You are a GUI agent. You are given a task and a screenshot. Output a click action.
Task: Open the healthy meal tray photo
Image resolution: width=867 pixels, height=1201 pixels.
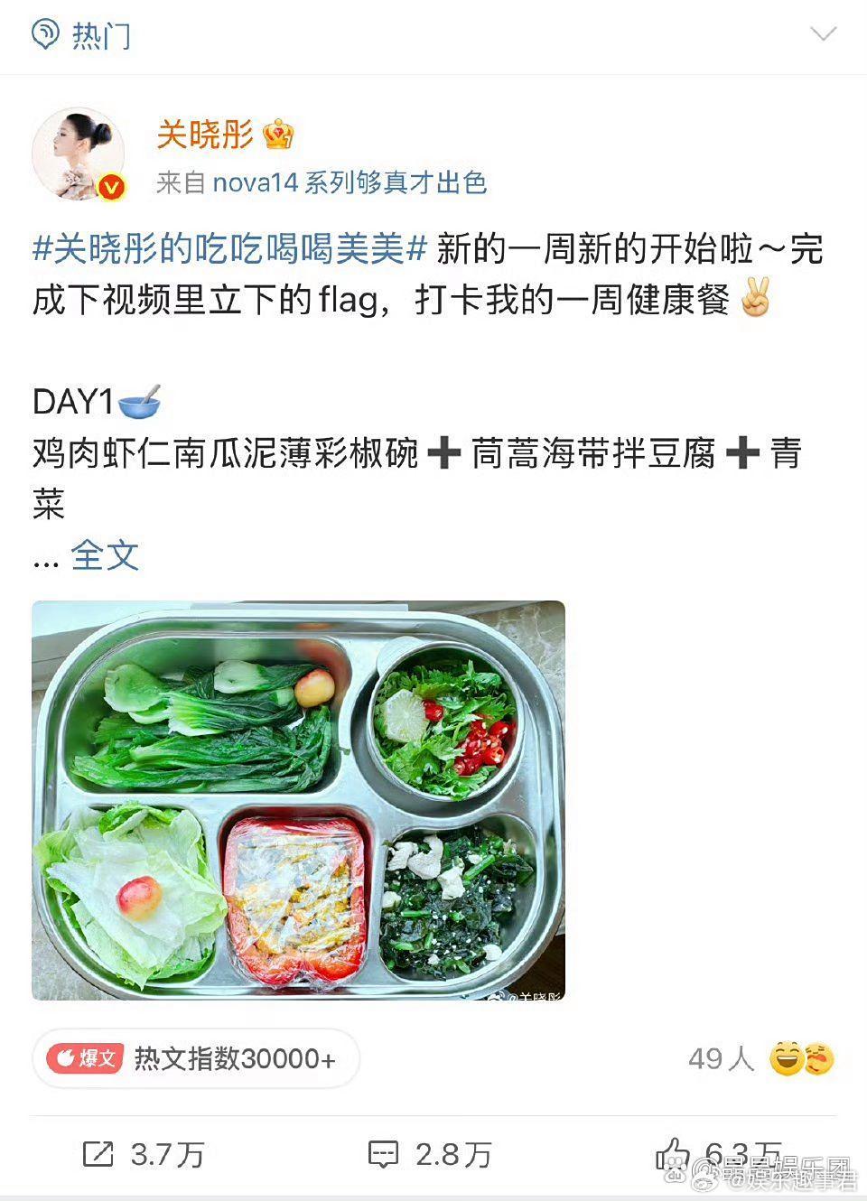[x=298, y=800]
